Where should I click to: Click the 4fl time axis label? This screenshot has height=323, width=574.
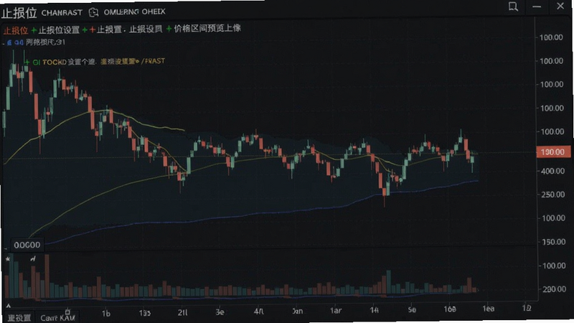click(258, 312)
